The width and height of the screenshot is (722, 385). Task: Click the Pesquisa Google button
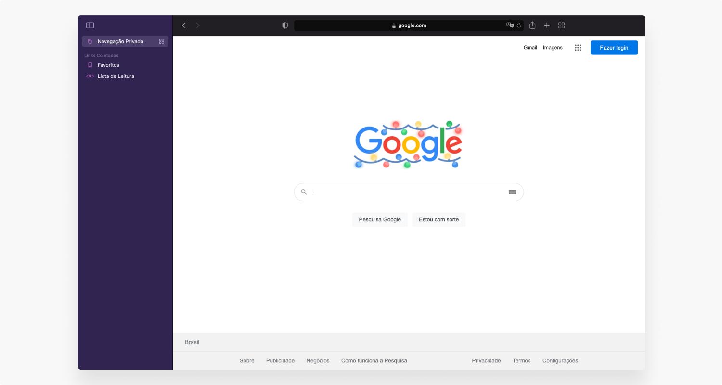[x=380, y=219]
